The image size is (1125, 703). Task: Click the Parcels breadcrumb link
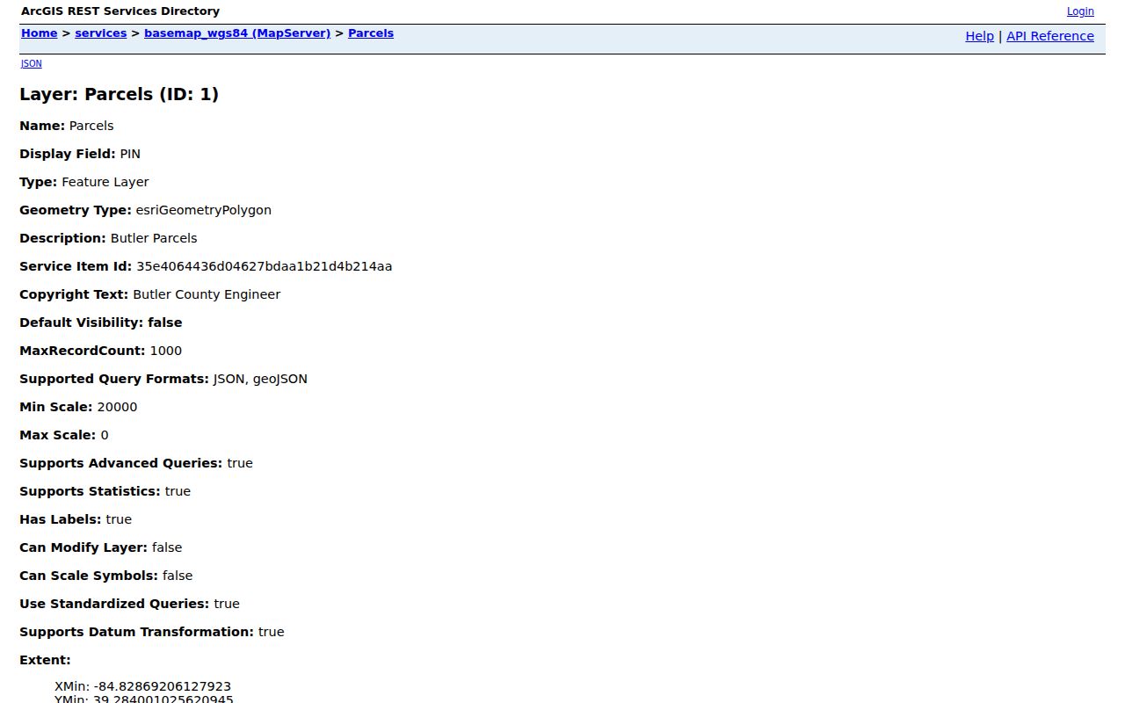coord(371,33)
